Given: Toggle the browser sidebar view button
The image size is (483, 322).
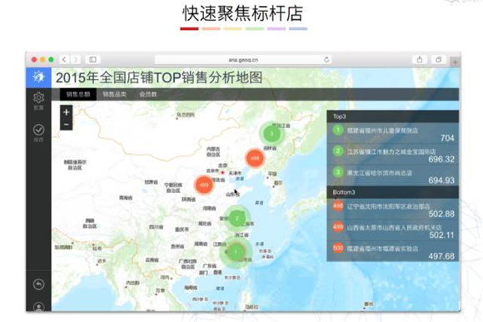Looking at the screenshot, I should click(92, 59).
